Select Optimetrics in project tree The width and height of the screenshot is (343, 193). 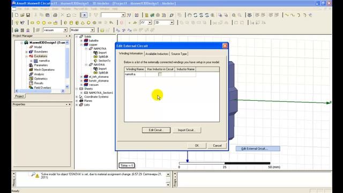click(41, 79)
